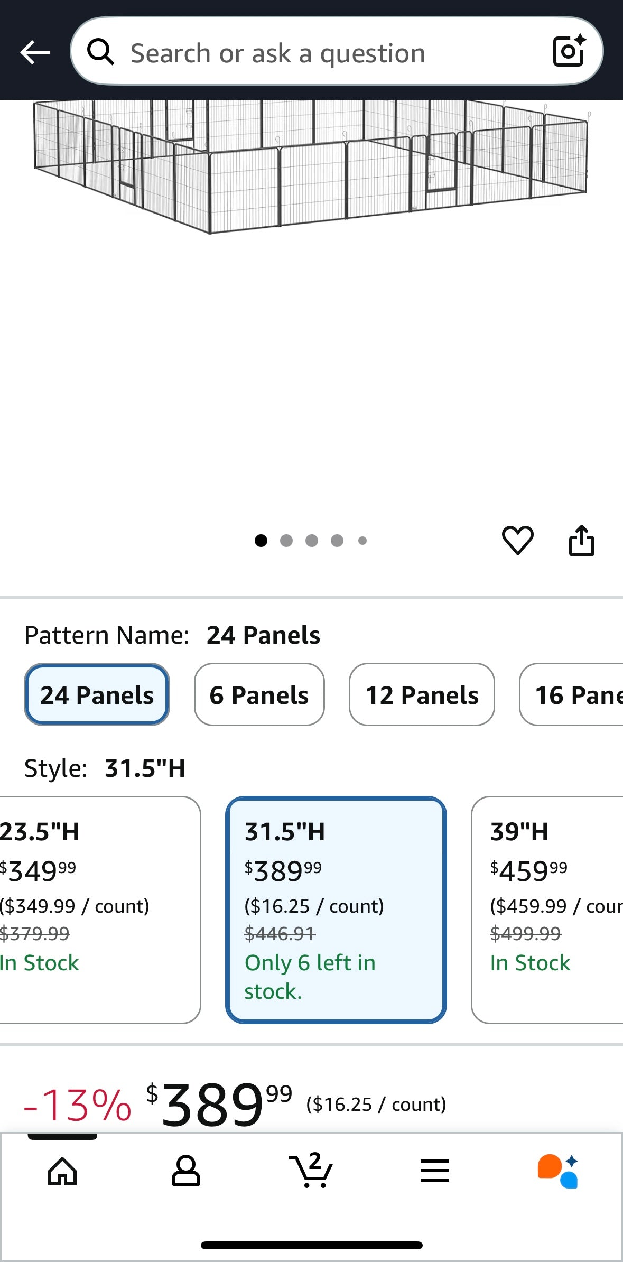The width and height of the screenshot is (623, 1262).
Task: Add item to wishlist heart icon
Action: [517, 540]
